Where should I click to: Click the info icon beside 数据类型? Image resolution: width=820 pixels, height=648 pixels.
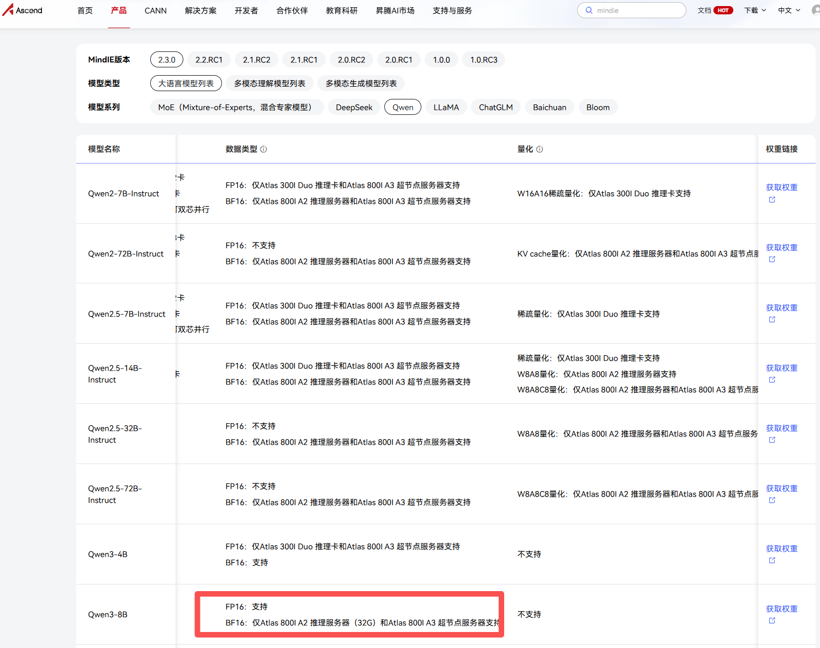click(x=263, y=149)
